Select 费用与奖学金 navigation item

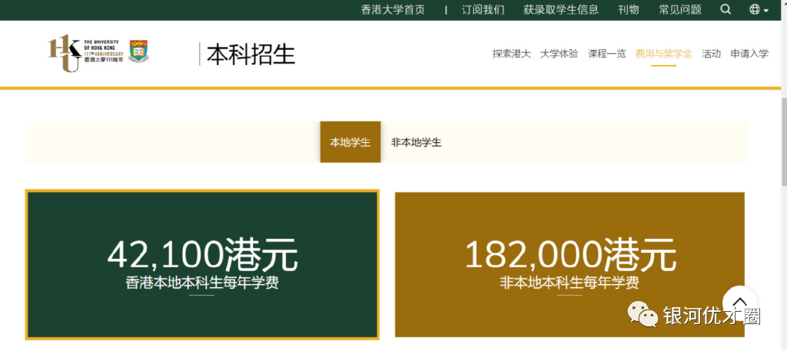(x=663, y=54)
